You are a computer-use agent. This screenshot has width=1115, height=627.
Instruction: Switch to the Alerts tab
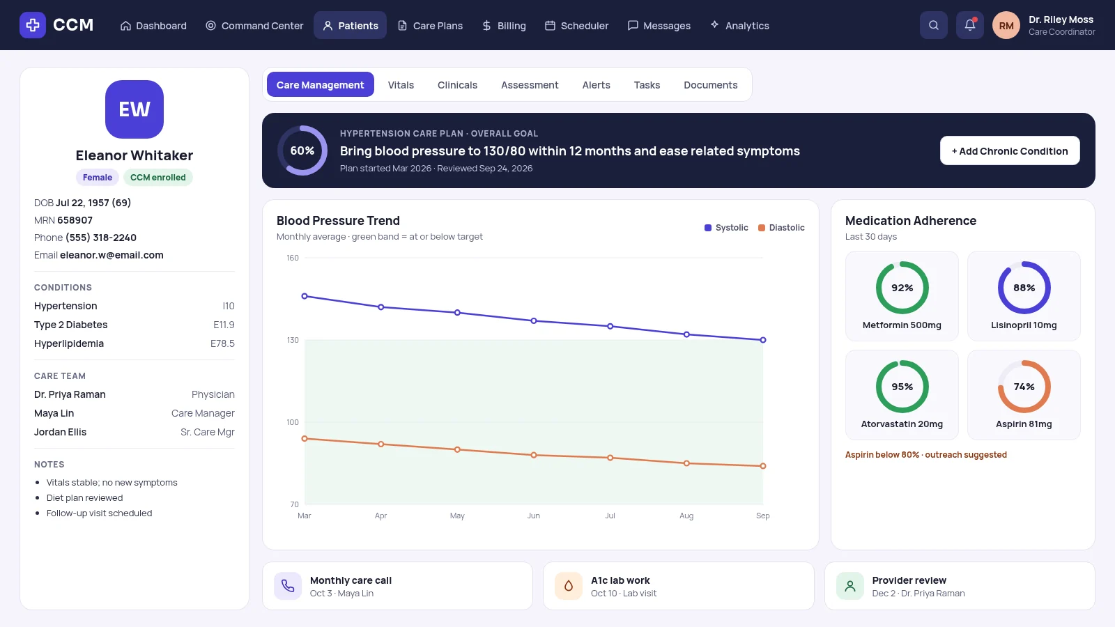(596, 84)
